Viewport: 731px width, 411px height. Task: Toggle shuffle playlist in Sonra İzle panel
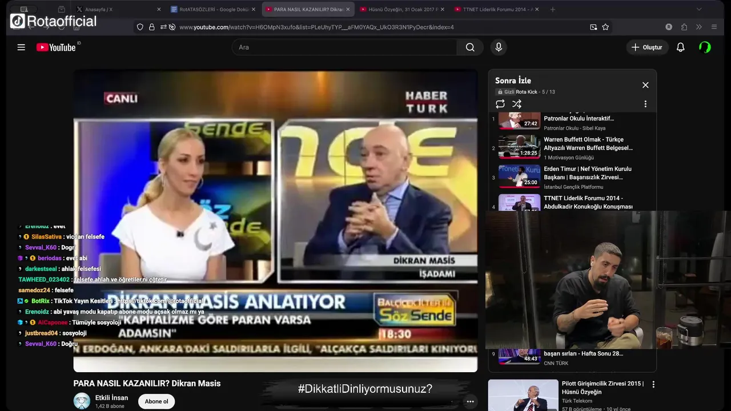(517, 104)
